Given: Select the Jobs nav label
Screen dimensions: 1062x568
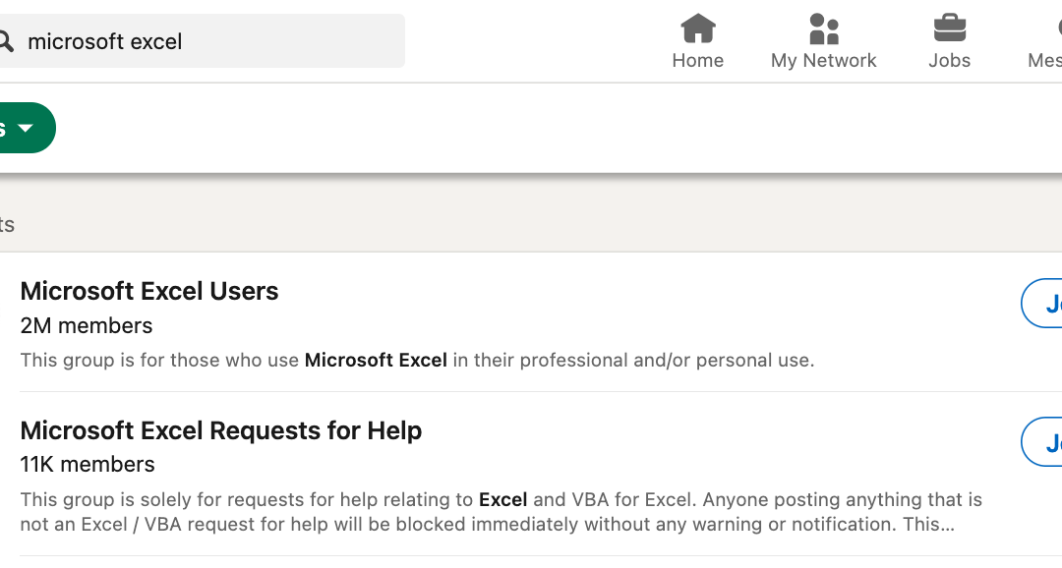Looking at the screenshot, I should (x=949, y=61).
